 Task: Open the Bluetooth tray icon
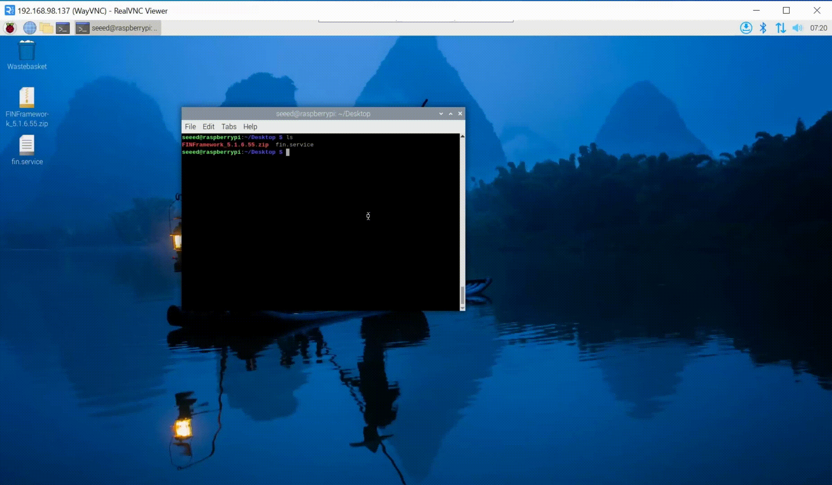click(763, 28)
